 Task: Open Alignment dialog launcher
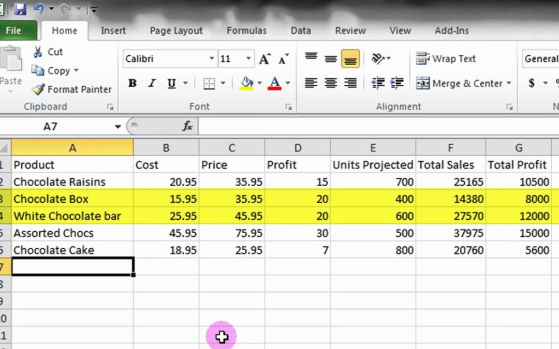tap(509, 107)
